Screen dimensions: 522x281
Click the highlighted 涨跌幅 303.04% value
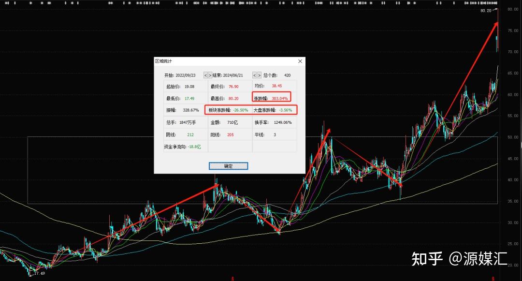(x=280, y=98)
